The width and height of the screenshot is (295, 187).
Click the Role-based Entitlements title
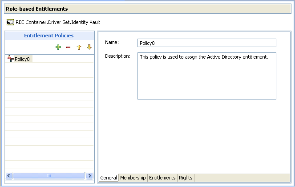(37, 9)
